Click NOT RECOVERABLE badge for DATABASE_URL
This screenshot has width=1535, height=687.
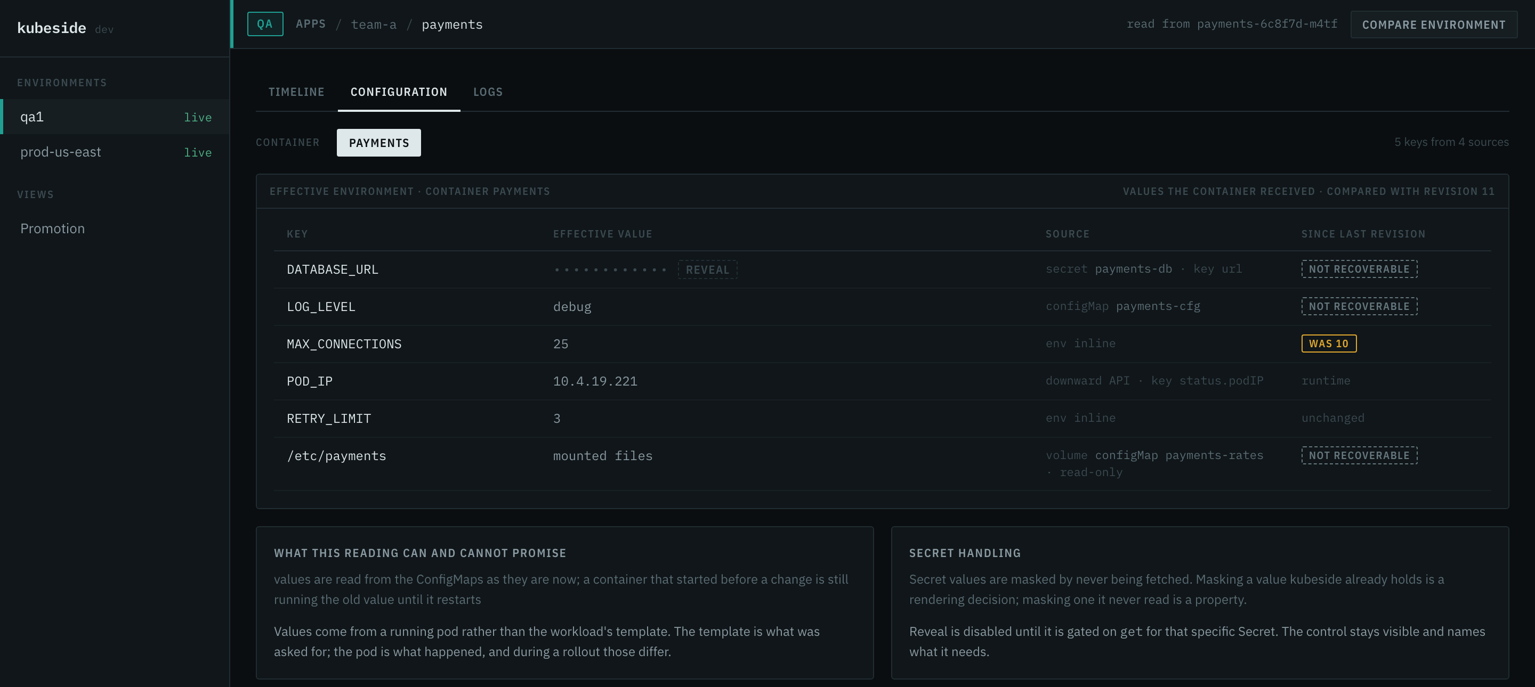click(1359, 269)
